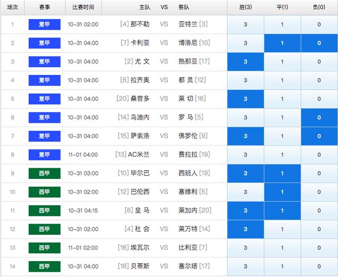This screenshot has width=338, height=277.
Task: Click 西甲 league tag in 毕尔巴 row
Action: (x=44, y=174)
